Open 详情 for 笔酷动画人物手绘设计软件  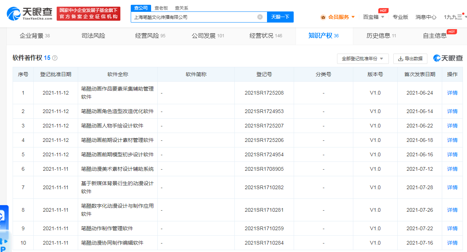[452, 126]
